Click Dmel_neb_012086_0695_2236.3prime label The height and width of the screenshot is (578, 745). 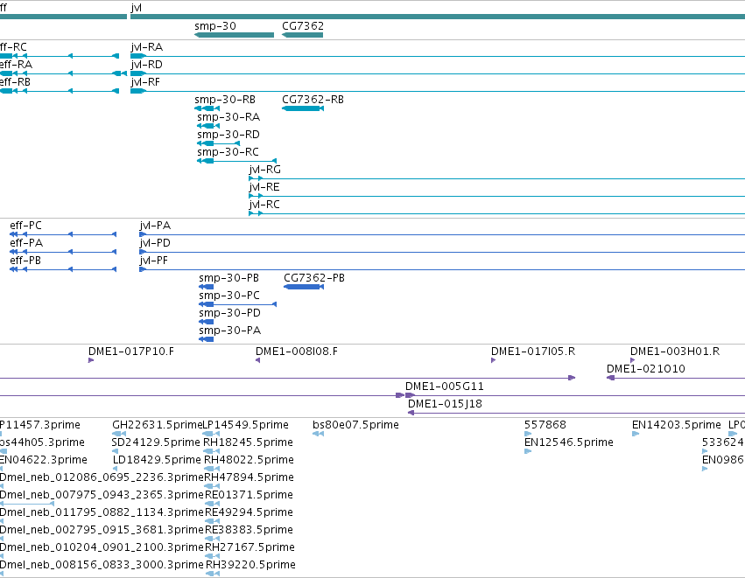click(102, 477)
